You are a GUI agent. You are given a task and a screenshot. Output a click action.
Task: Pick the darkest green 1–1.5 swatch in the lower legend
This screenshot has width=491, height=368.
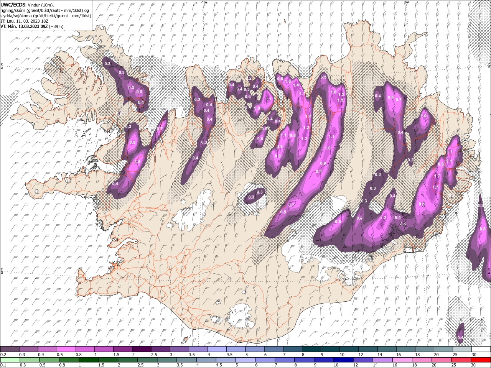[x=88, y=360]
